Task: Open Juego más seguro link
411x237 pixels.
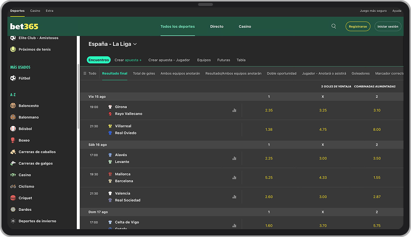Action: click(x=373, y=11)
